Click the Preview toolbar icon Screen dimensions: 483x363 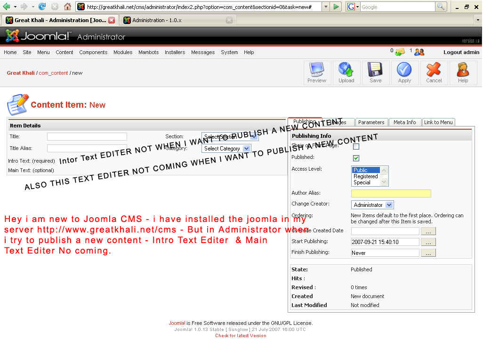click(317, 72)
